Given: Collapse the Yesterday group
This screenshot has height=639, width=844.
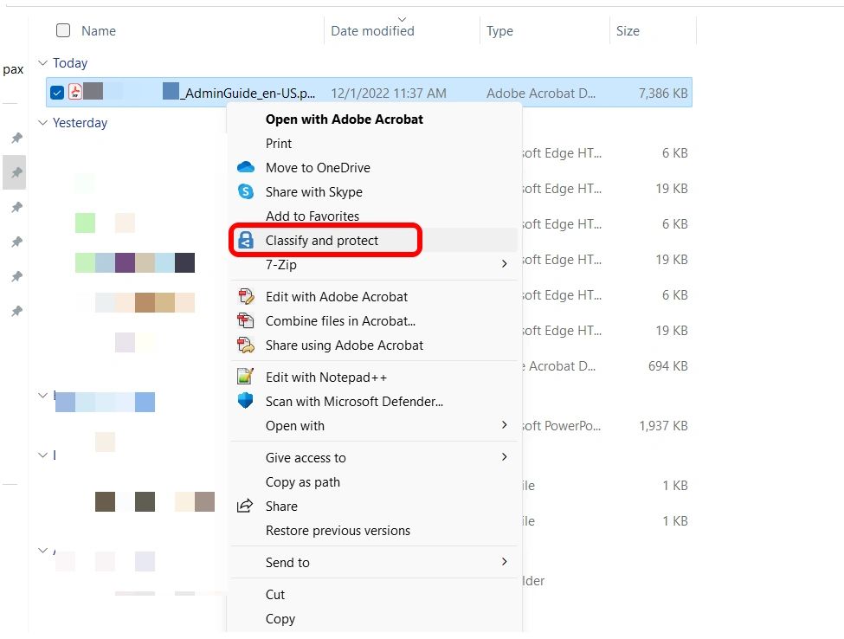Looking at the screenshot, I should pyautogui.click(x=42, y=123).
